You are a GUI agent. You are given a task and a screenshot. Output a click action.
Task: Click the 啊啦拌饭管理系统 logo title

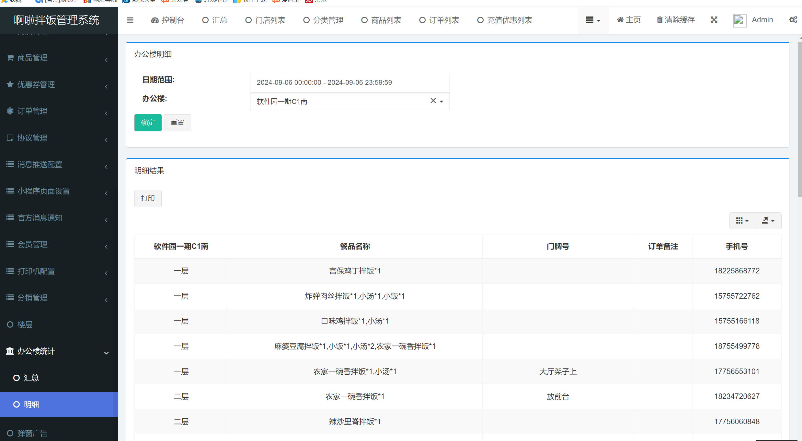pyautogui.click(x=56, y=20)
